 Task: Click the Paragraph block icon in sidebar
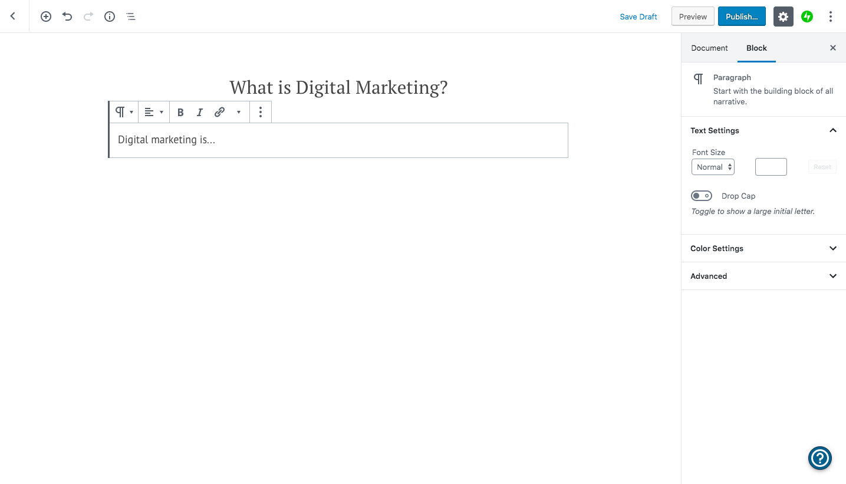(x=698, y=79)
